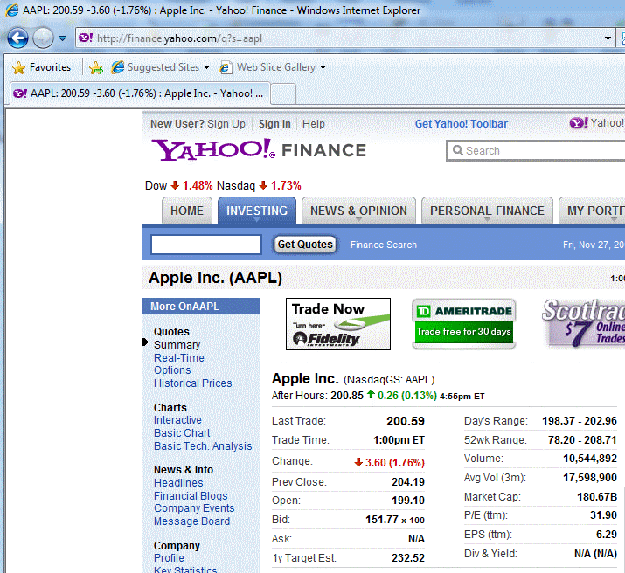Open the MY PORTFOLIOS tab
This screenshot has width=625, height=573.
tap(592, 211)
